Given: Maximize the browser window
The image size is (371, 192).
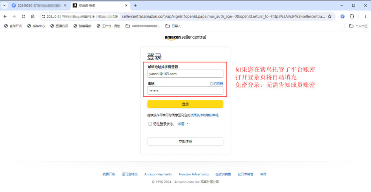Looking at the screenshot, I should [354, 5].
